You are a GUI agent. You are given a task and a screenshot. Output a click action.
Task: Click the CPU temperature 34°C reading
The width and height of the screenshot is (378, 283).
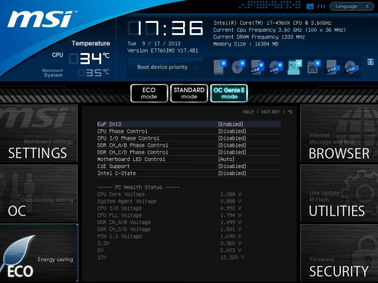tap(89, 58)
